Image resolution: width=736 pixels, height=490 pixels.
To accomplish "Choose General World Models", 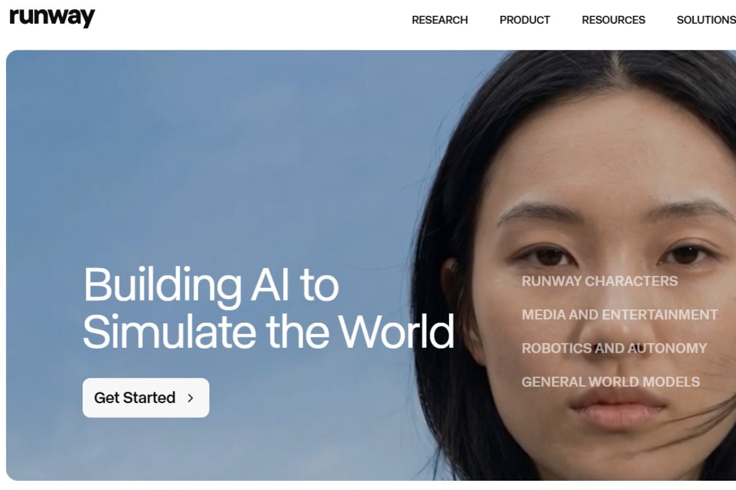I will (x=610, y=382).
